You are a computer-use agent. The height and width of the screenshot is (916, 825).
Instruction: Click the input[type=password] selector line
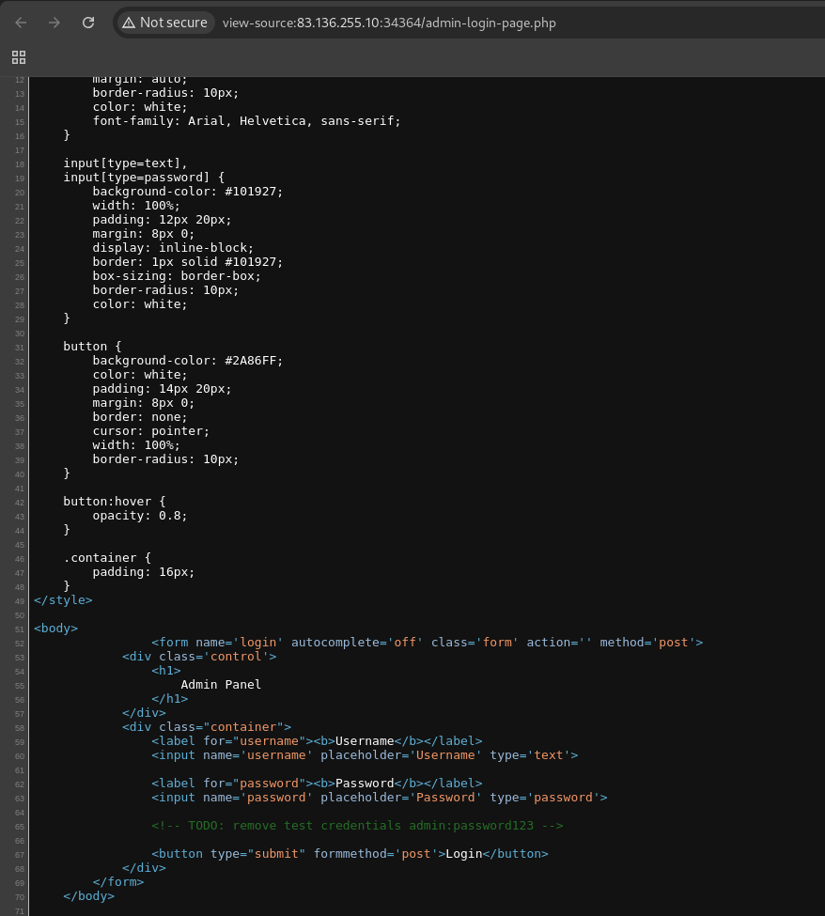coord(144,178)
